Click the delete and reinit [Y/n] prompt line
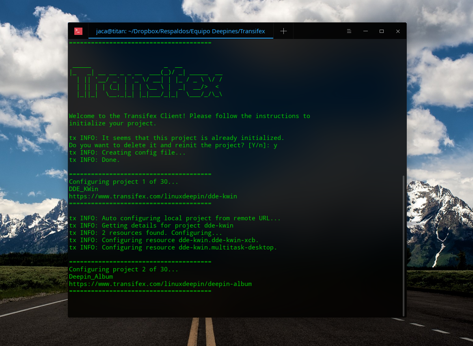 (x=173, y=145)
